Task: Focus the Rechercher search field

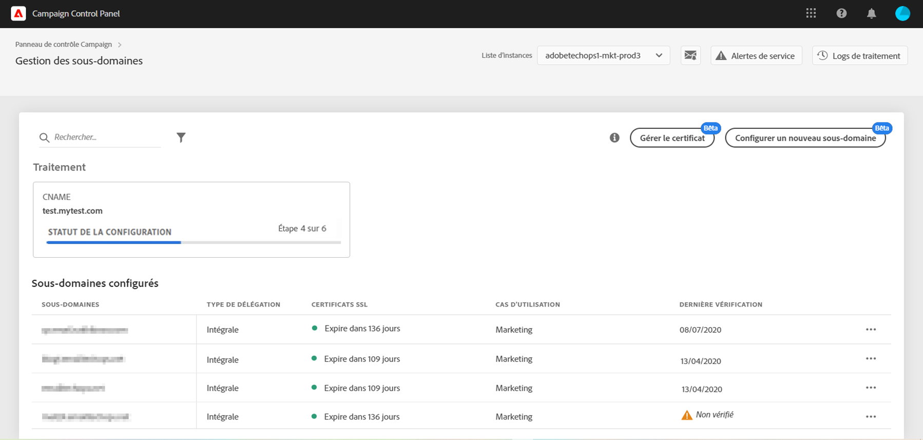Action: [105, 137]
